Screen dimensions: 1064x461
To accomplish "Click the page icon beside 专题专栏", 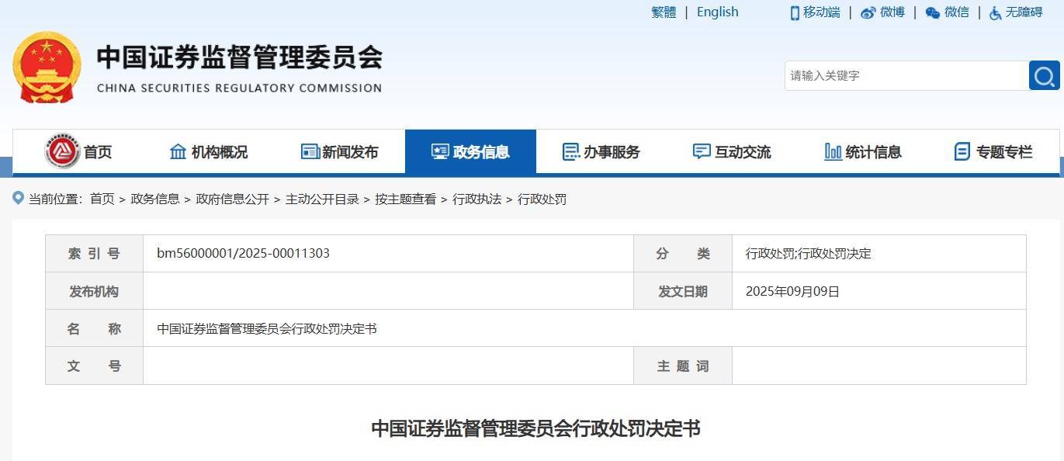I will point(962,151).
